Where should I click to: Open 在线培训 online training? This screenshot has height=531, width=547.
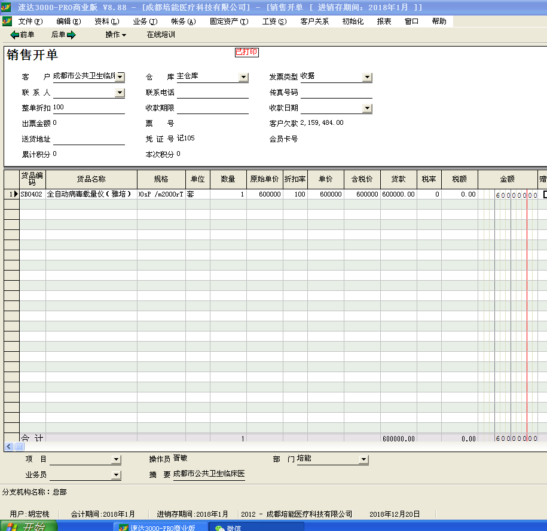(x=161, y=35)
